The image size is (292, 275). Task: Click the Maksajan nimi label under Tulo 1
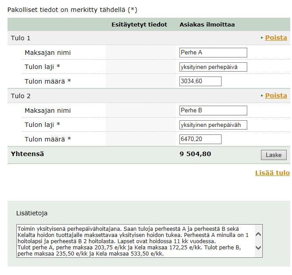point(48,53)
